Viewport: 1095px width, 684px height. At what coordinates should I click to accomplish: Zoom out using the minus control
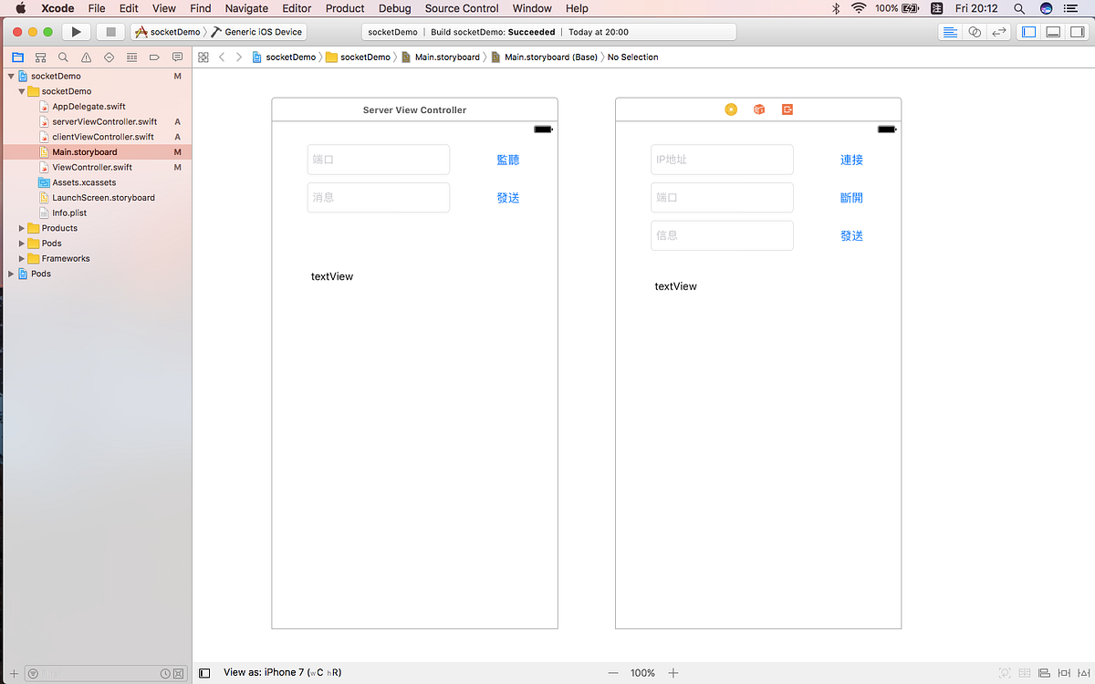(613, 672)
